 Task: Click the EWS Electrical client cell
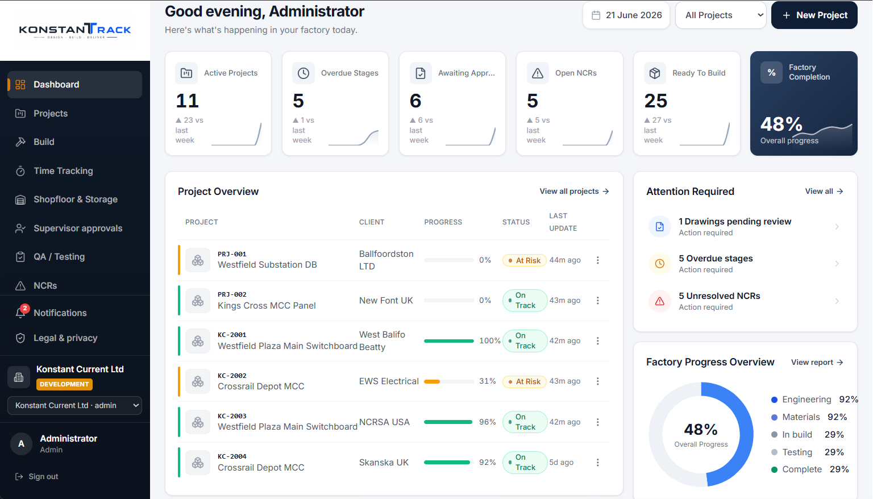389,381
